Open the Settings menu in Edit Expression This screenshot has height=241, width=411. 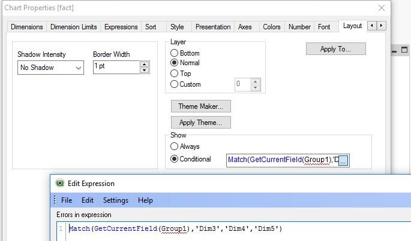pos(116,200)
